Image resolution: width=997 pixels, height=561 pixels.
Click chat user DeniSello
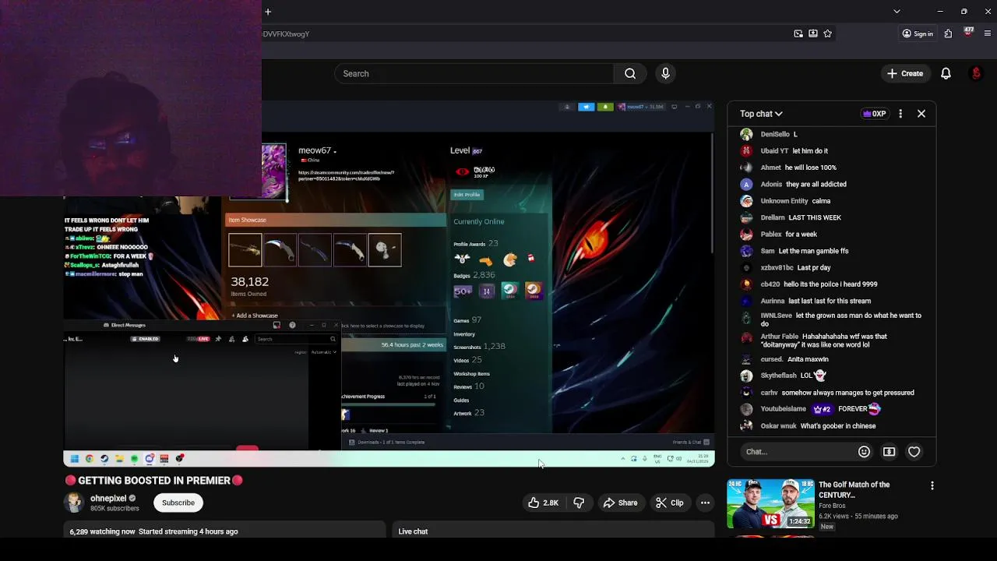point(775,134)
